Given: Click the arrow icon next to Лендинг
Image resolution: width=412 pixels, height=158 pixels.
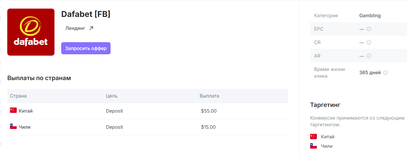Looking at the screenshot, I should pos(91,28).
